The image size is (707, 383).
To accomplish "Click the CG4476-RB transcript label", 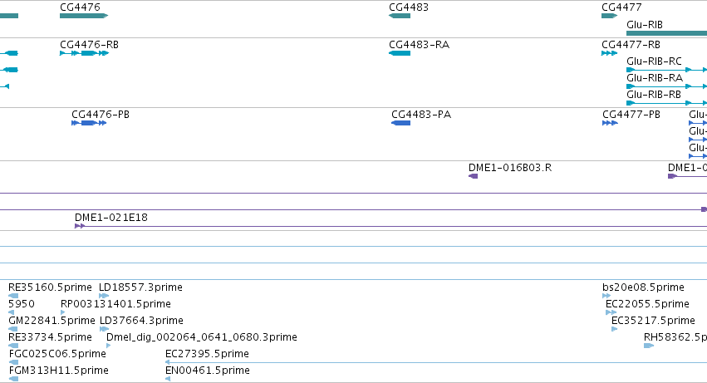I will pyautogui.click(x=89, y=45).
